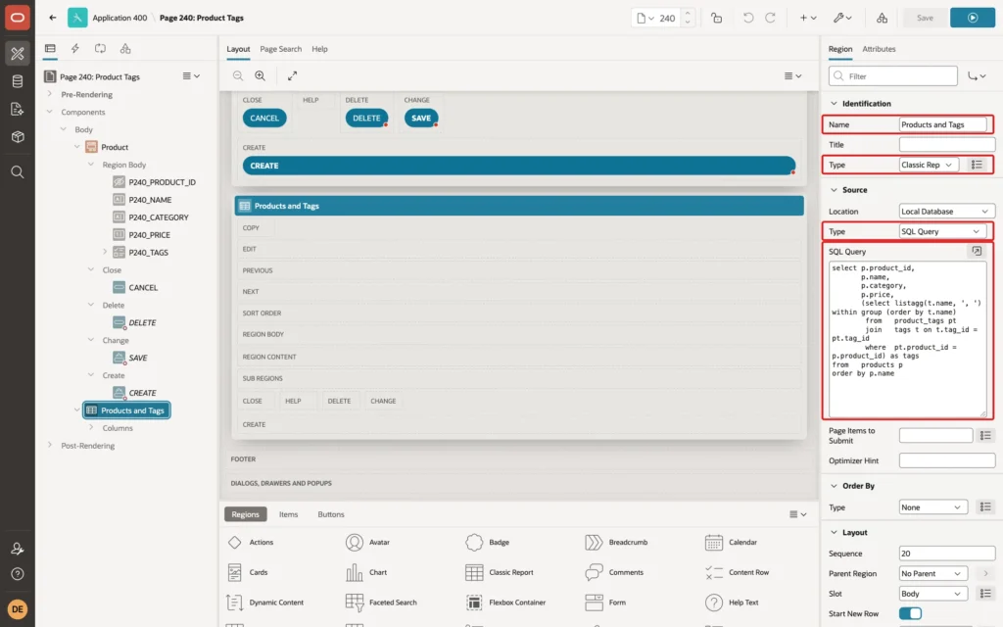Expand the Columns node under Products and Tags
Viewport: 1003px width, 627px height.
click(91, 427)
